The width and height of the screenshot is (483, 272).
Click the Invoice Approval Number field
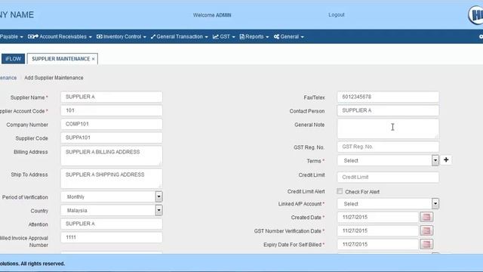point(112,237)
